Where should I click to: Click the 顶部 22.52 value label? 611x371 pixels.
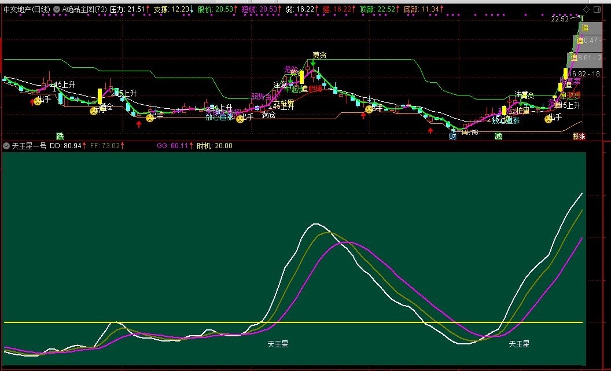click(x=378, y=10)
